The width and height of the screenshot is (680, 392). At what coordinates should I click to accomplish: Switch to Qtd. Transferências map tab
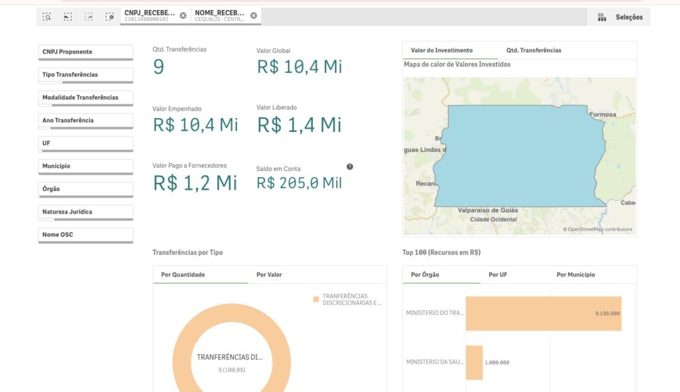coord(533,50)
